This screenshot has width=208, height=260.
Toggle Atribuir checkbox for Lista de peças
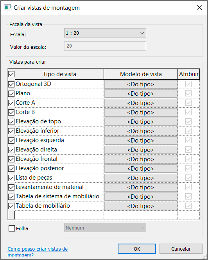[188, 178]
